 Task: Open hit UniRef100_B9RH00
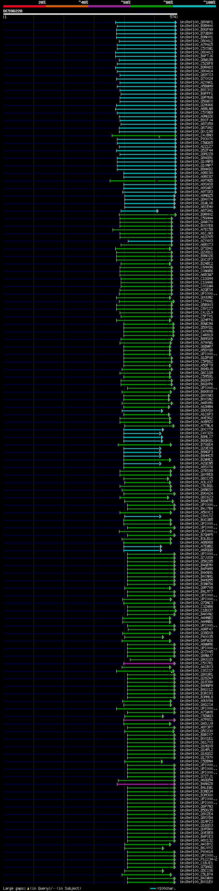(x=196, y=26)
